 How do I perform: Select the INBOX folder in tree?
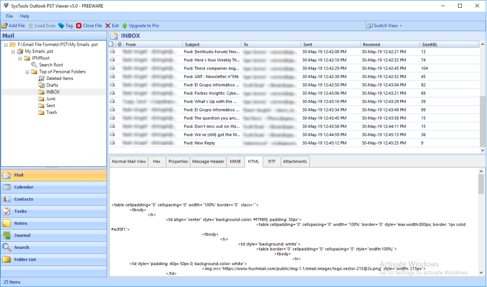click(x=53, y=92)
